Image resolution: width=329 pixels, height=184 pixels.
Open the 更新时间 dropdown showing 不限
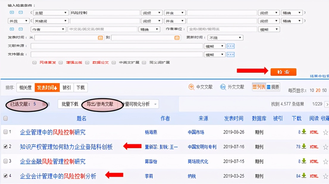225,38
